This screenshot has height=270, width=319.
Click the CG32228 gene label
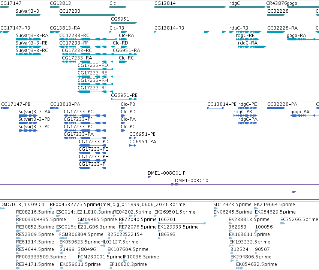pos(278,11)
